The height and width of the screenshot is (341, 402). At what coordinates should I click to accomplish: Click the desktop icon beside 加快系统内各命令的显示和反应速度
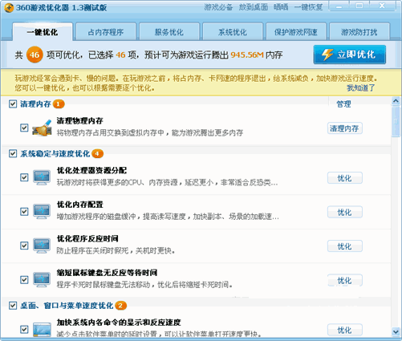[x=42, y=330]
